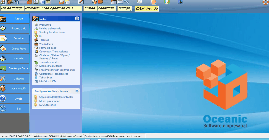Collapse the Tablas panel with chevron
The height and width of the screenshot is (140, 269).
(x=77, y=19)
